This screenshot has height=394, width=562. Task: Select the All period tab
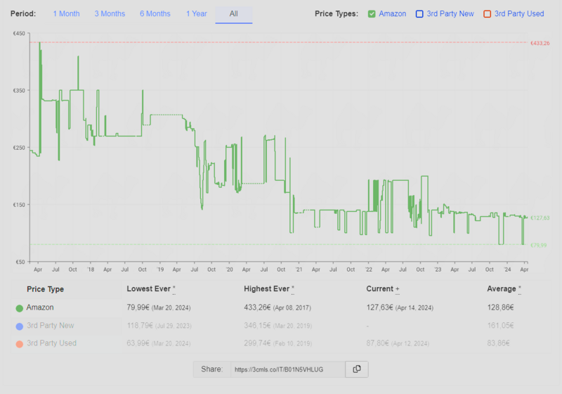(x=233, y=13)
